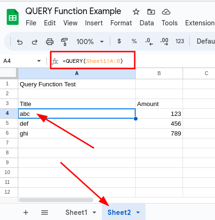Image resolution: width=215 pixels, height=220 pixels.
Task: Click the cell with value 123
Action: tap(159, 114)
